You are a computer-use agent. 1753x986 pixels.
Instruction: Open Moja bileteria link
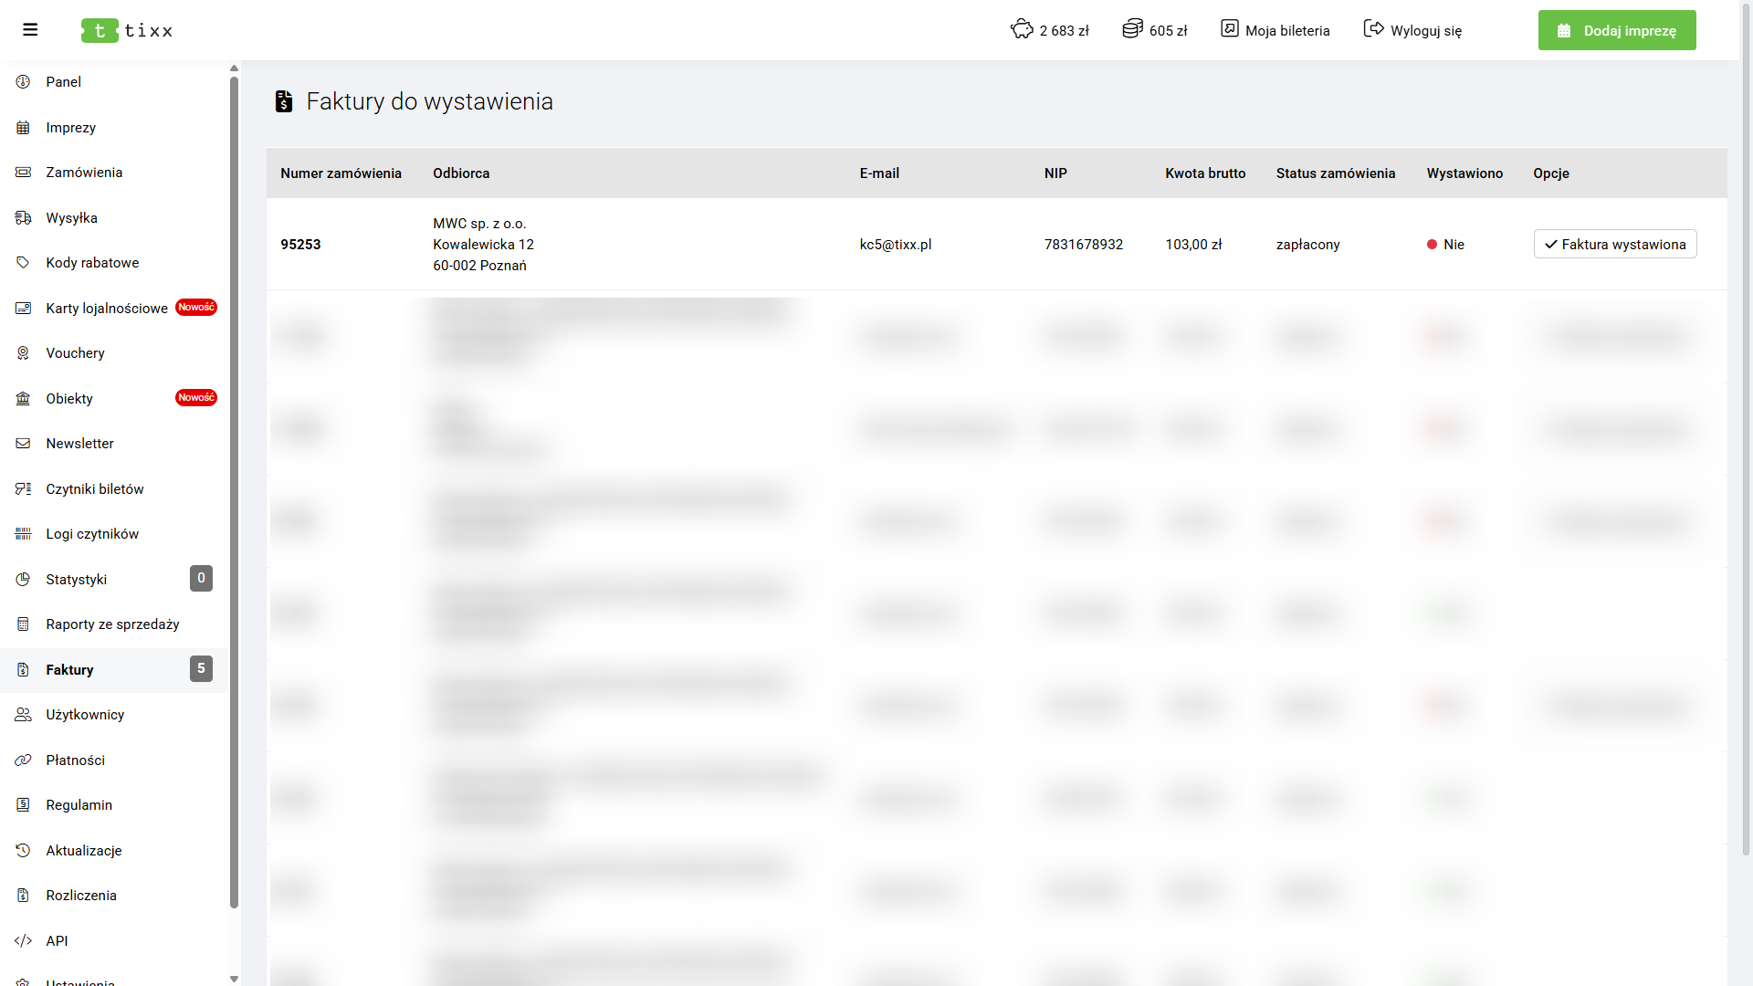click(x=1275, y=30)
